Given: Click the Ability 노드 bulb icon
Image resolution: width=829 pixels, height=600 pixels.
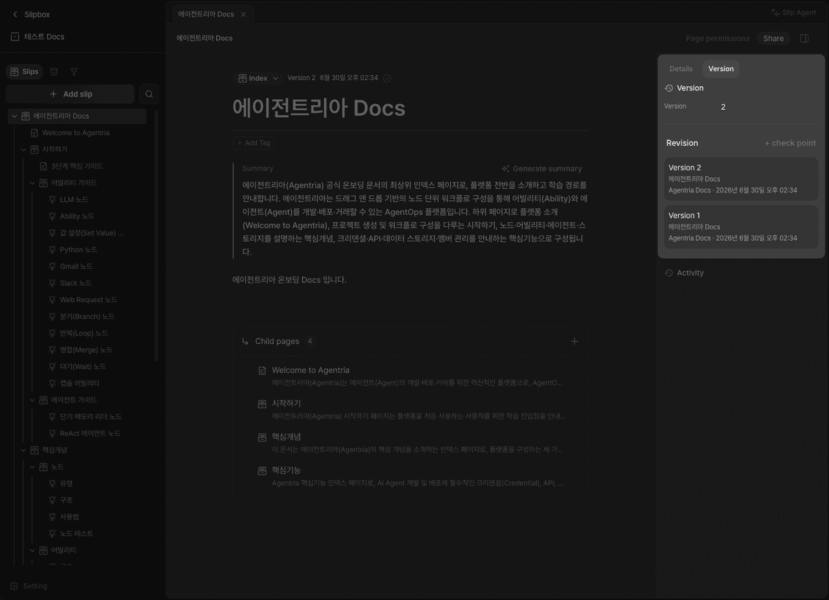Looking at the screenshot, I should click(x=52, y=216).
